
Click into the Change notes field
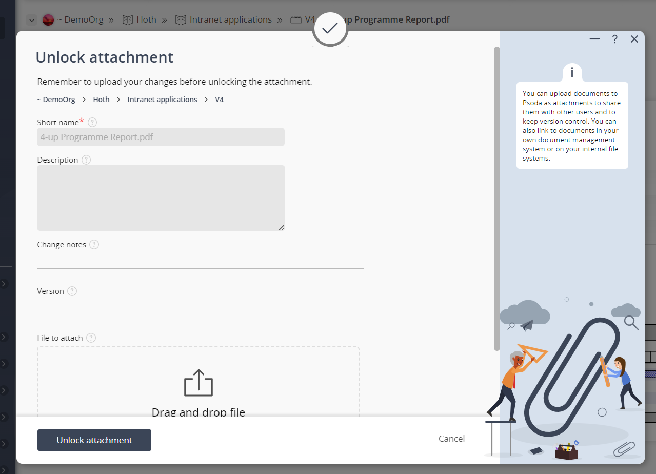(200, 261)
